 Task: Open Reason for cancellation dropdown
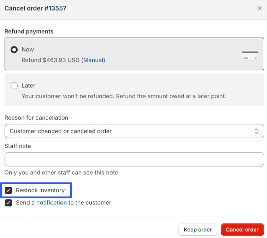click(x=134, y=131)
